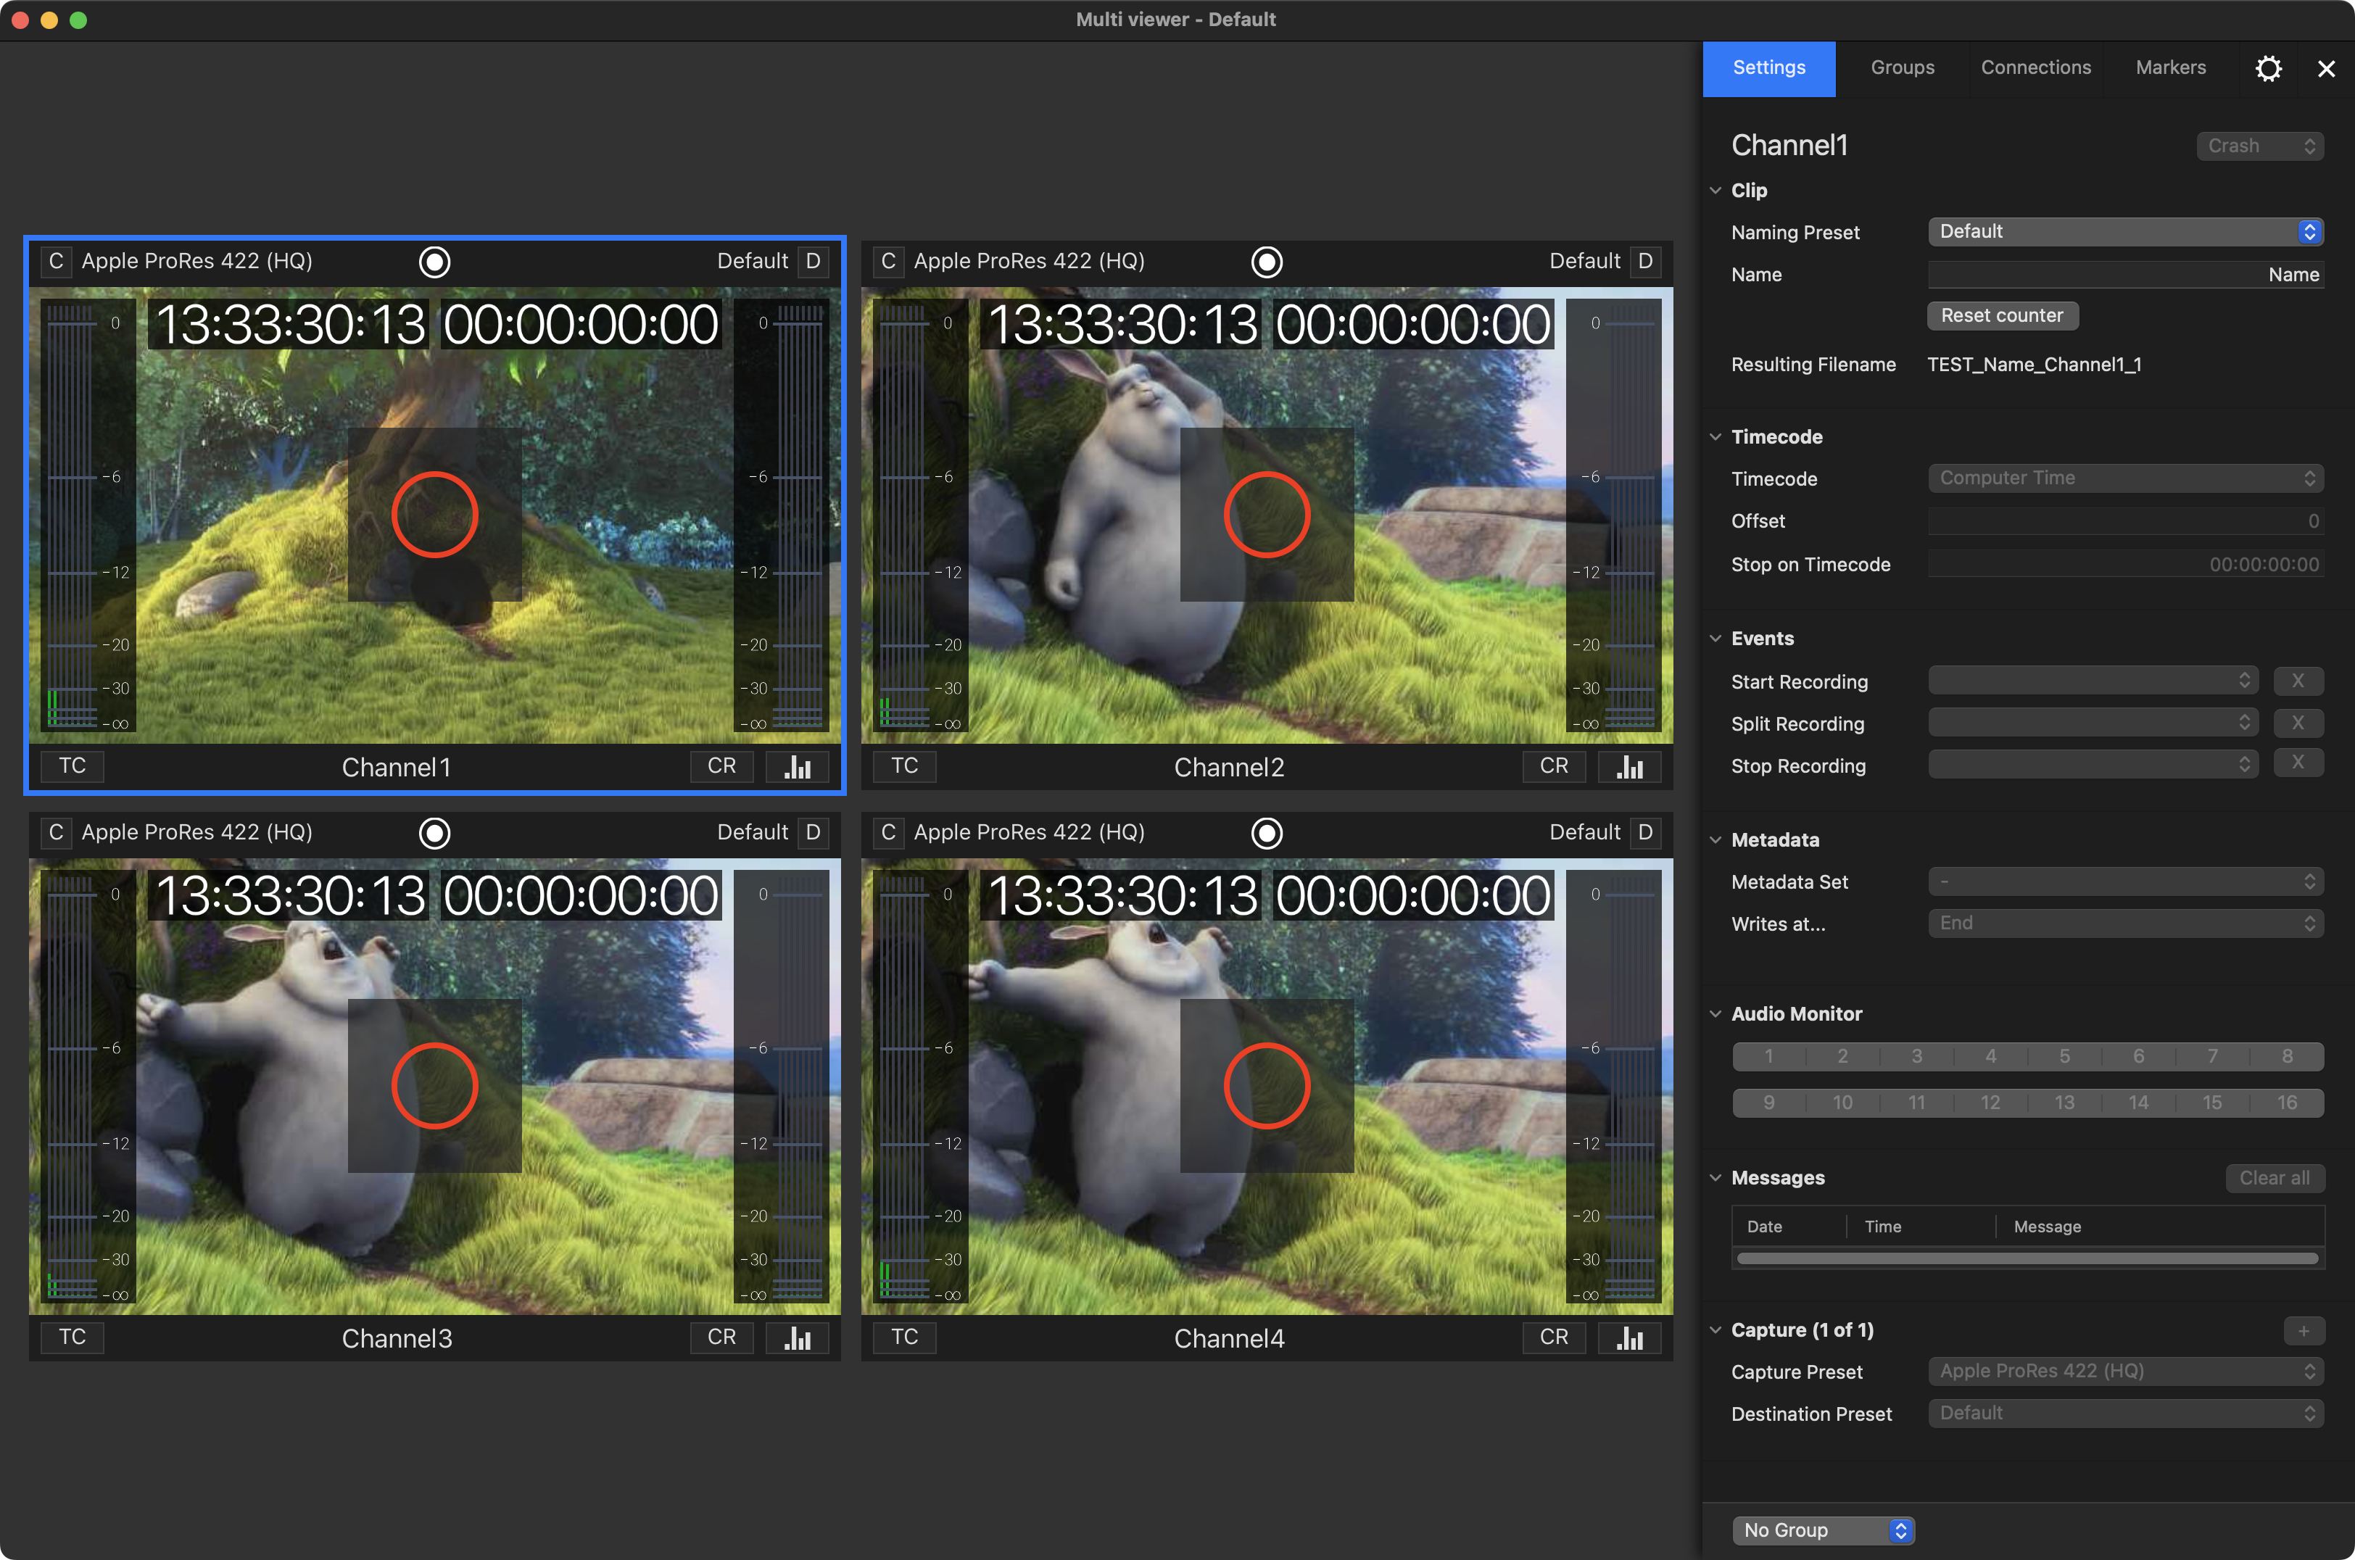Click the red record overlay on Channel1 video
Viewport: 2355px width, 1560px height.
[435, 515]
